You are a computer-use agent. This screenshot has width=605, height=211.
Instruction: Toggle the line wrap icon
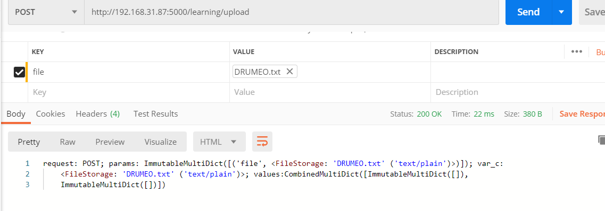pyautogui.click(x=262, y=142)
